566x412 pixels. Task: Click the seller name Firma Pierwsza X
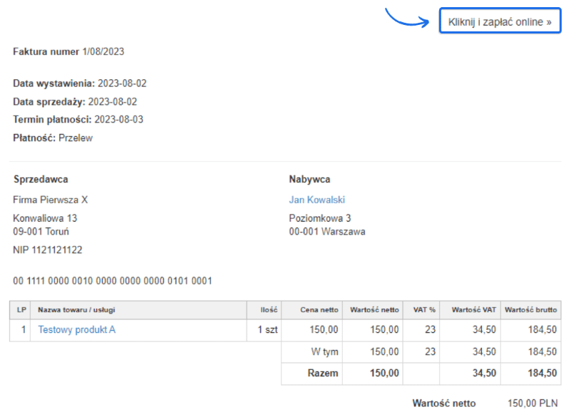pyautogui.click(x=51, y=200)
